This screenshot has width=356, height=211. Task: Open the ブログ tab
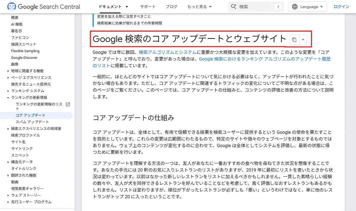click(x=171, y=7)
